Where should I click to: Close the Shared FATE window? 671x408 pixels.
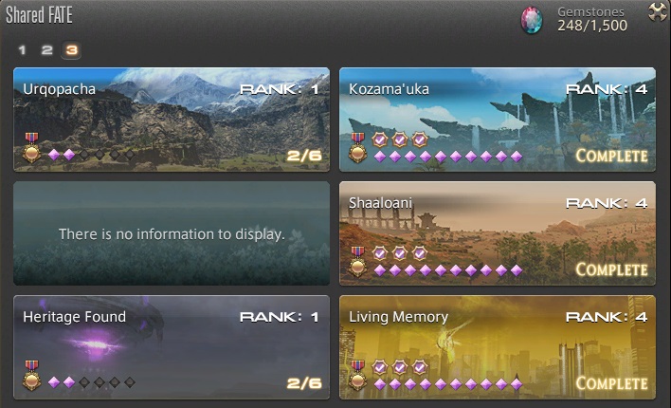(x=658, y=12)
